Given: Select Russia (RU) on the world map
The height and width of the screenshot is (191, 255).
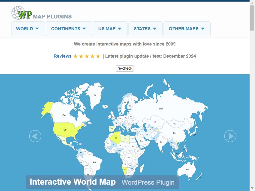Looking at the screenshot, I should (161, 109).
